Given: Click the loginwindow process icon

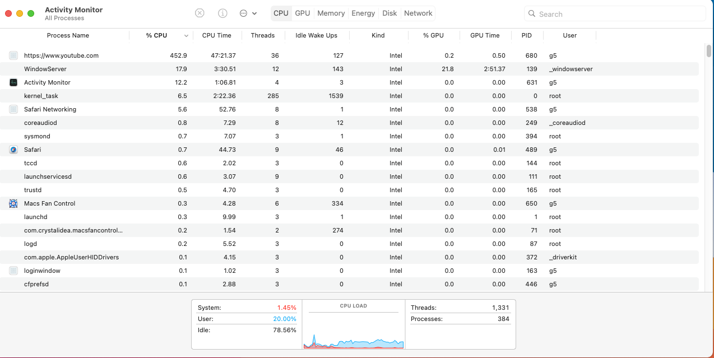Looking at the screenshot, I should [x=13, y=271].
